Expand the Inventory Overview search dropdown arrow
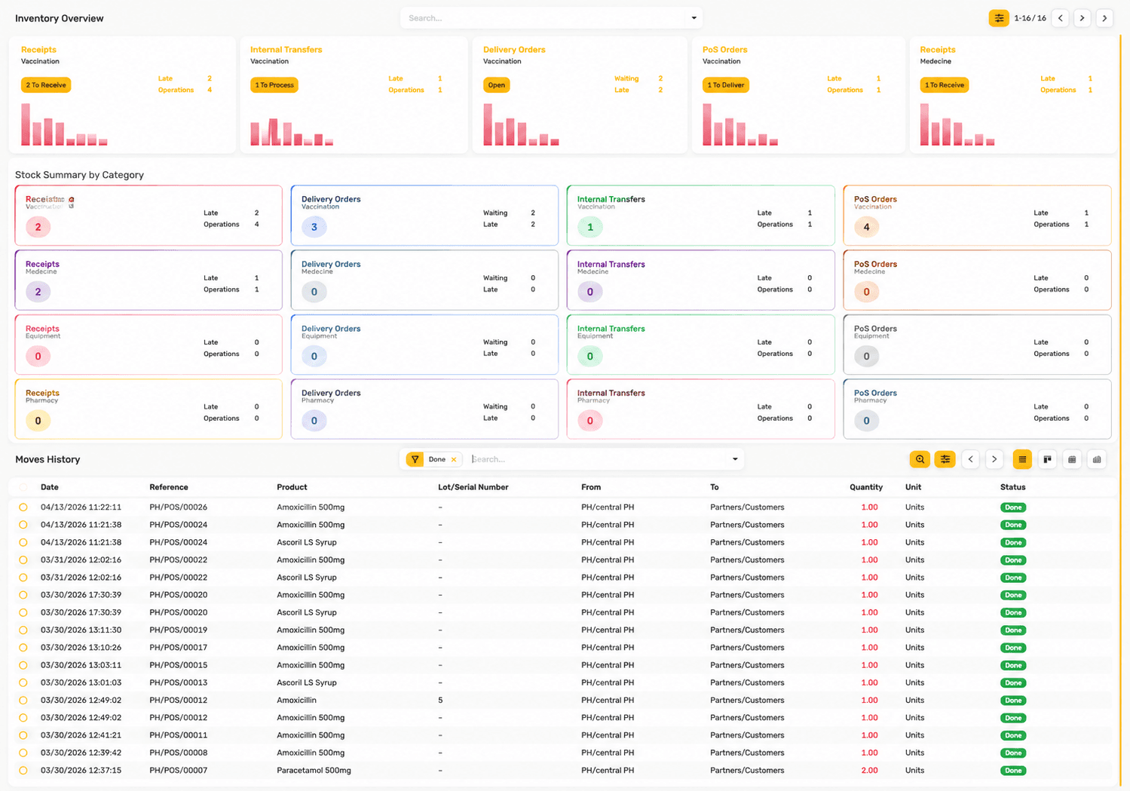Screen dimensions: 1130x791 (694, 18)
